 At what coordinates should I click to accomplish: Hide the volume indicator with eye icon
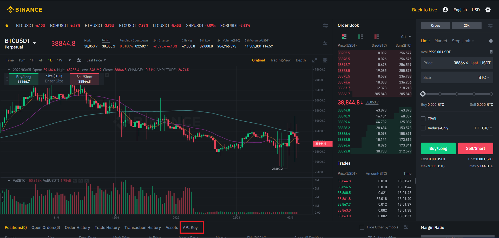pos(75,181)
